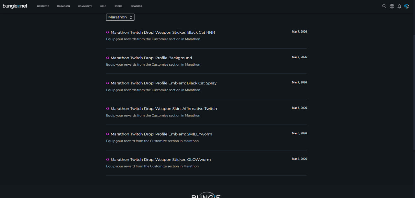
Task: Open the Community menu in the header
Action: (x=85, y=6)
